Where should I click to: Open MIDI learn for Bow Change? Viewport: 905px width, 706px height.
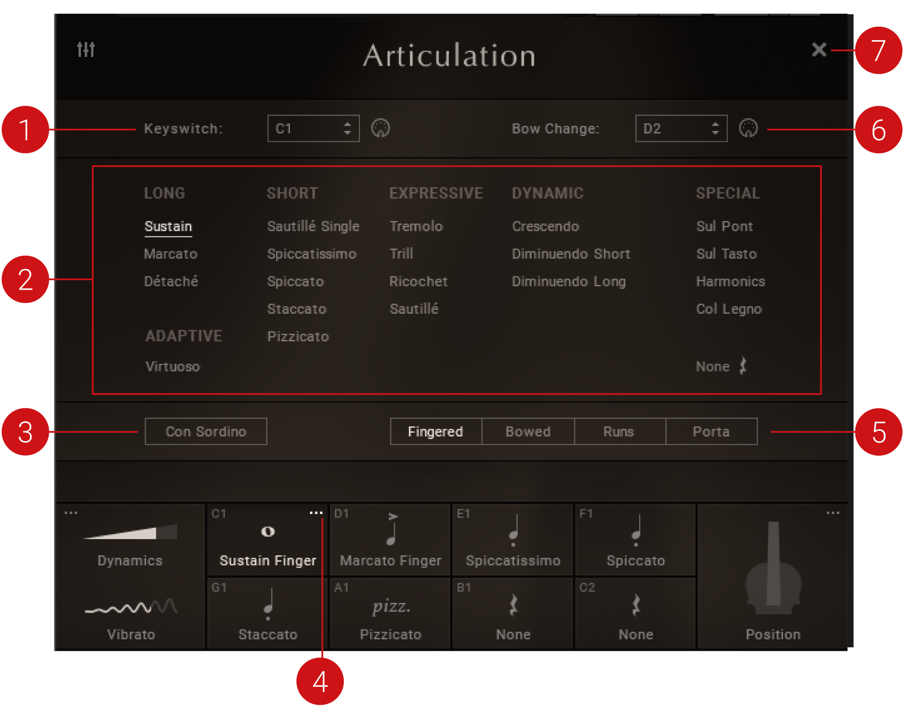pos(749,129)
